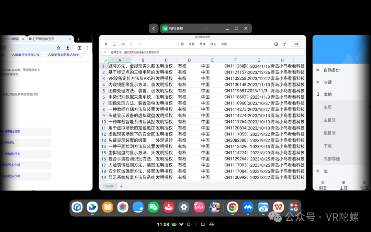Close the CSDN博客 Chrome tab
This screenshot has height=232, width=371.
point(23,39)
